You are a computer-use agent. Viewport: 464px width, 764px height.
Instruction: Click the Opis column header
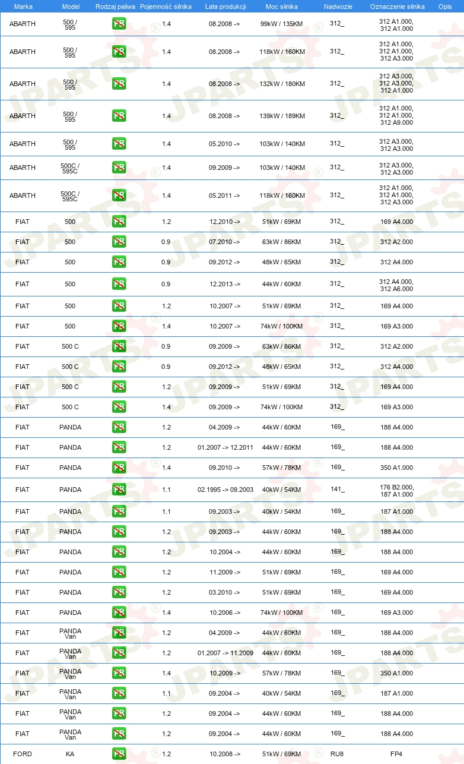[444, 7]
